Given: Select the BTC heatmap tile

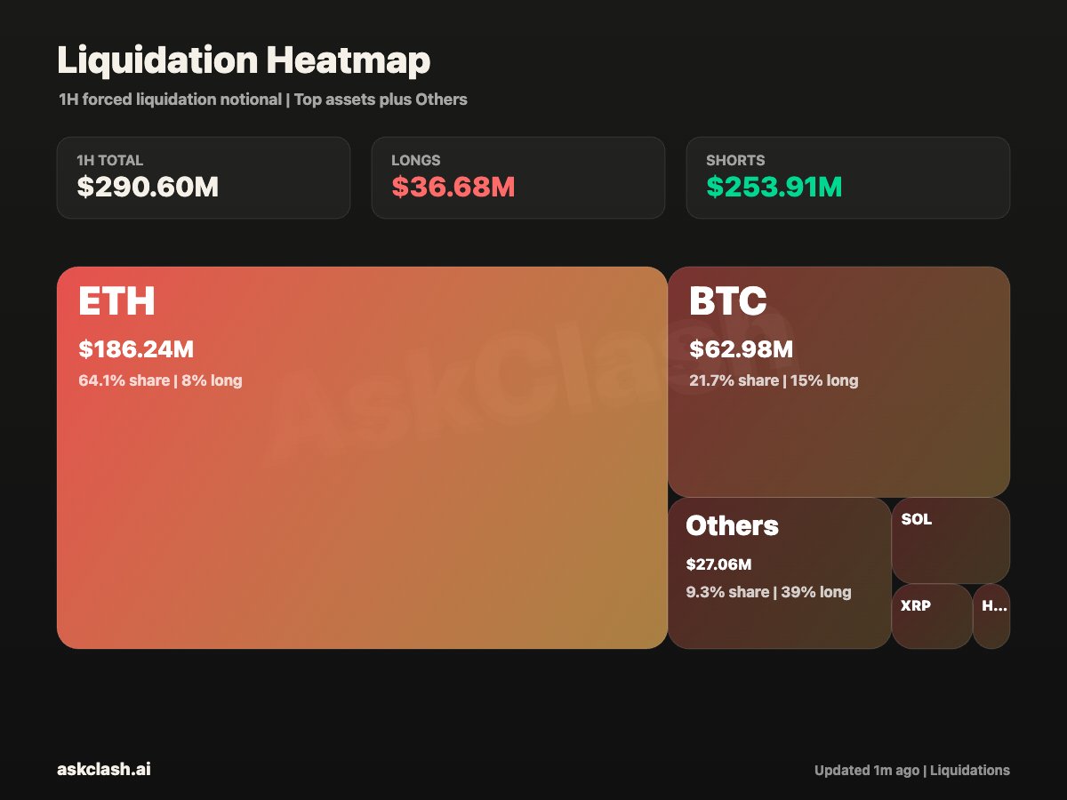Looking at the screenshot, I should [x=838, y=381].
